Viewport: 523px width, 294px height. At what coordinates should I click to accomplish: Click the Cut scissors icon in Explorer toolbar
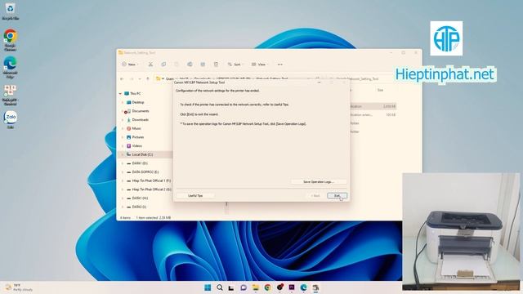[x=150, y=65]
